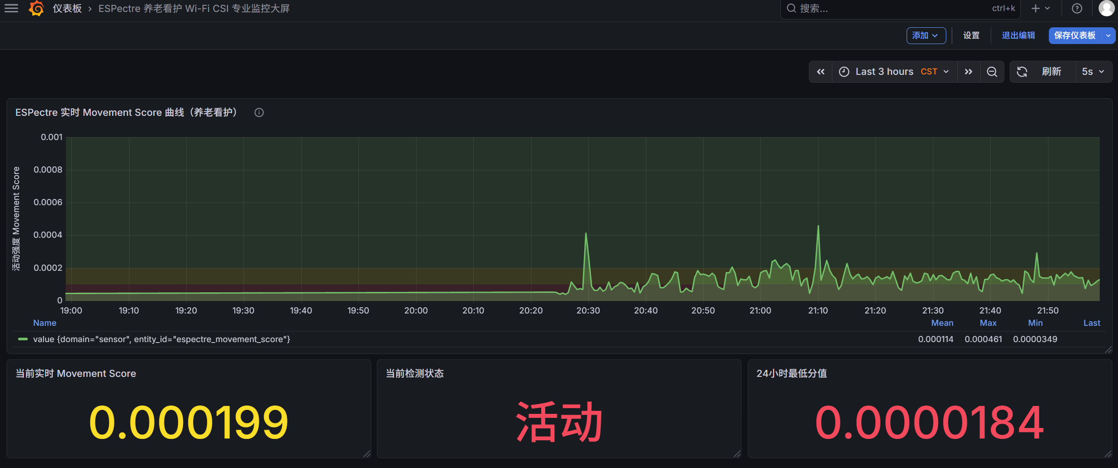Click the ESPectre dashboard title breadcrumb
Image resolution: width=1118 pixels, height=468 pixels.
click(194, 8)
